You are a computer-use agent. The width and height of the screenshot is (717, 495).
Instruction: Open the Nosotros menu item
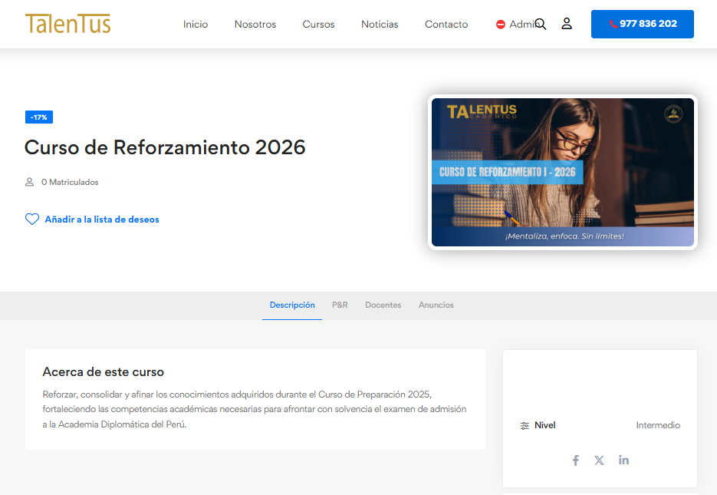pos(255,25)
